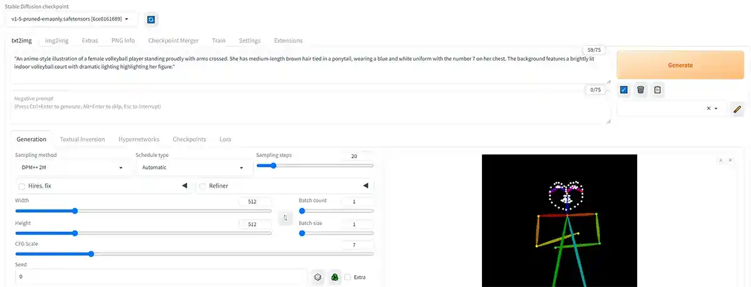751x287 pixels.
Task: Adjust the Batch size slider
Action: pyautogui.click(x=336, y=233)
